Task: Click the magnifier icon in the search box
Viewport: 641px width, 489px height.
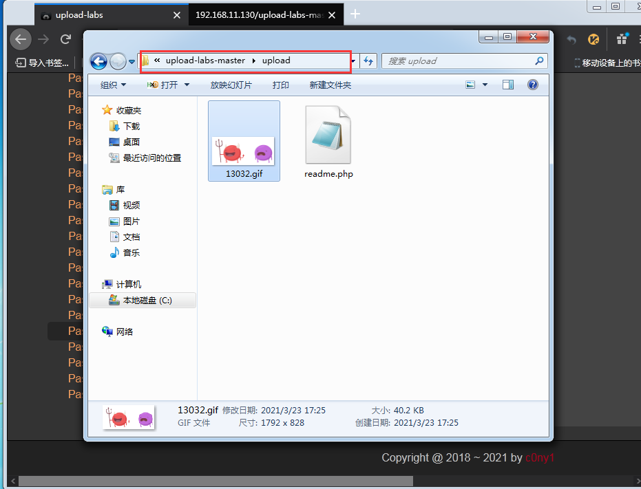Action: coord(540,61)
